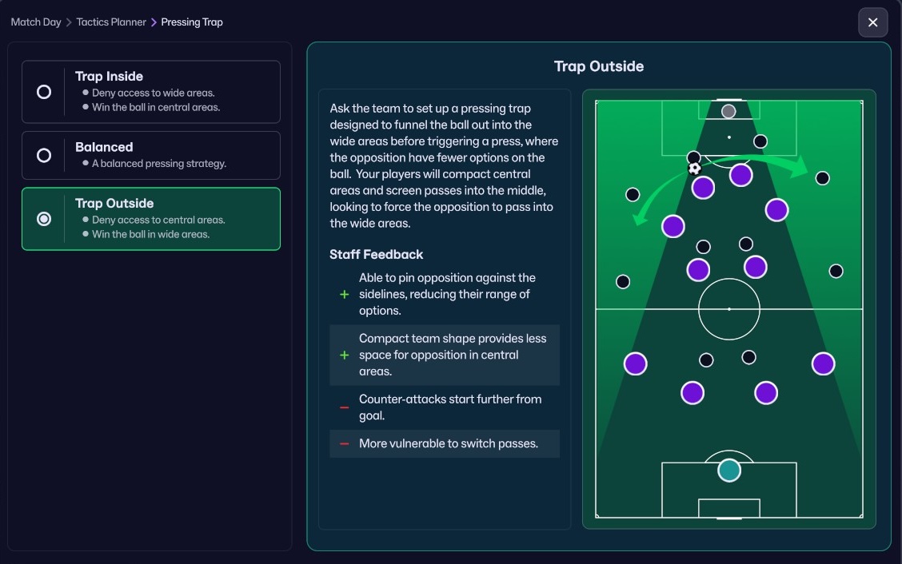Viewport: 902px width, 564px height.
Task: Open Tactics Planner breadcrumb
Action: [x=111, y=22]
